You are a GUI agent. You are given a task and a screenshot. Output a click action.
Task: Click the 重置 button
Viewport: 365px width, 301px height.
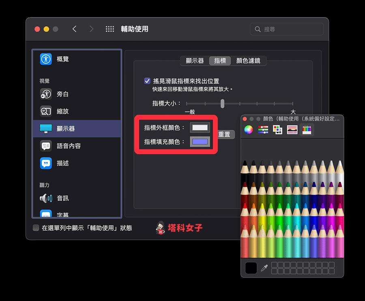[225, 134]
